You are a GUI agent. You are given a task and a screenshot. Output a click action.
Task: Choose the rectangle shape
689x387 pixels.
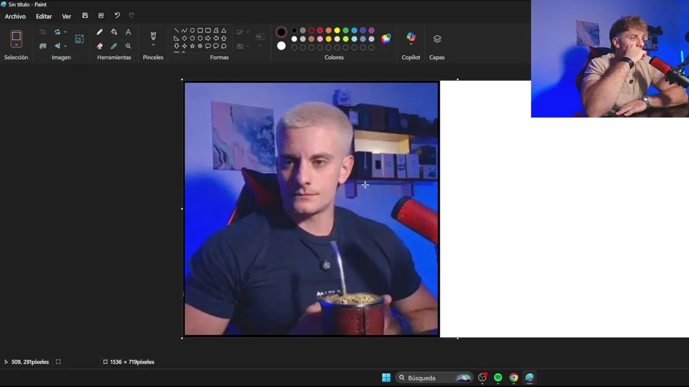pyautogui.click(x=200, y=30)
